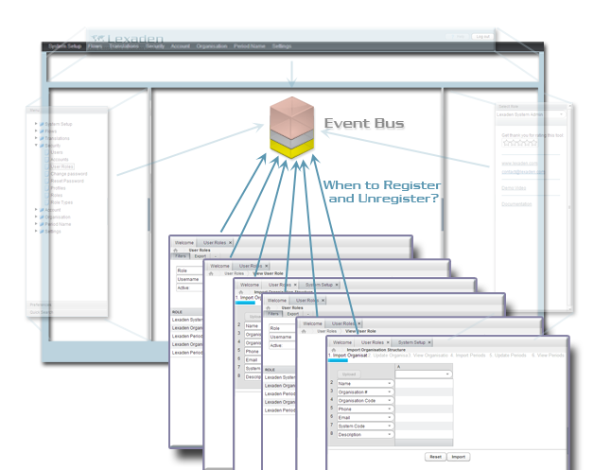Collapse the Security tree node
The height and width of the screenshot is (470, 594).
pos(36,146)
